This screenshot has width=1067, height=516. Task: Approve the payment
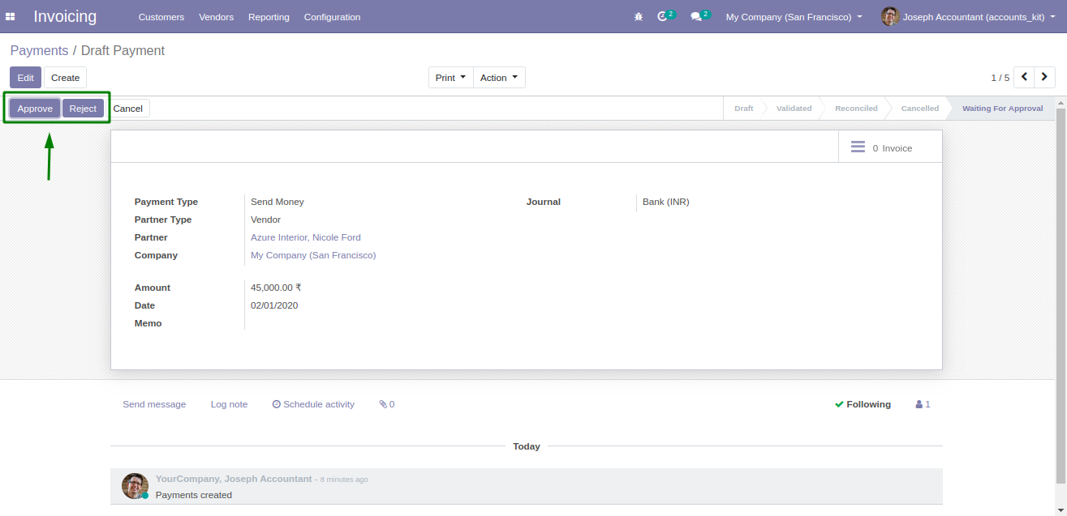[x=35, y=109]
